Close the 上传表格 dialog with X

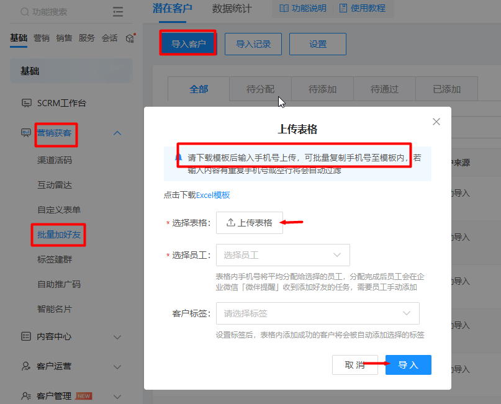click(436, 122)
